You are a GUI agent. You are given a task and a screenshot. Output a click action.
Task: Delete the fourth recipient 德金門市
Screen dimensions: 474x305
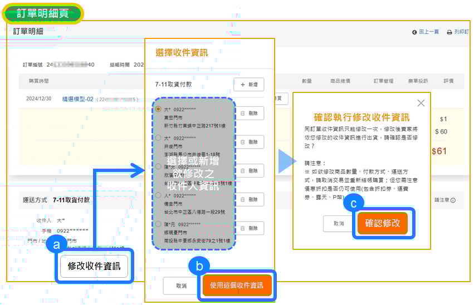[248, 199]
